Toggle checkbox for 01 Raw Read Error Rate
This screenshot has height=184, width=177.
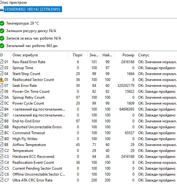[x=2, y=62]
